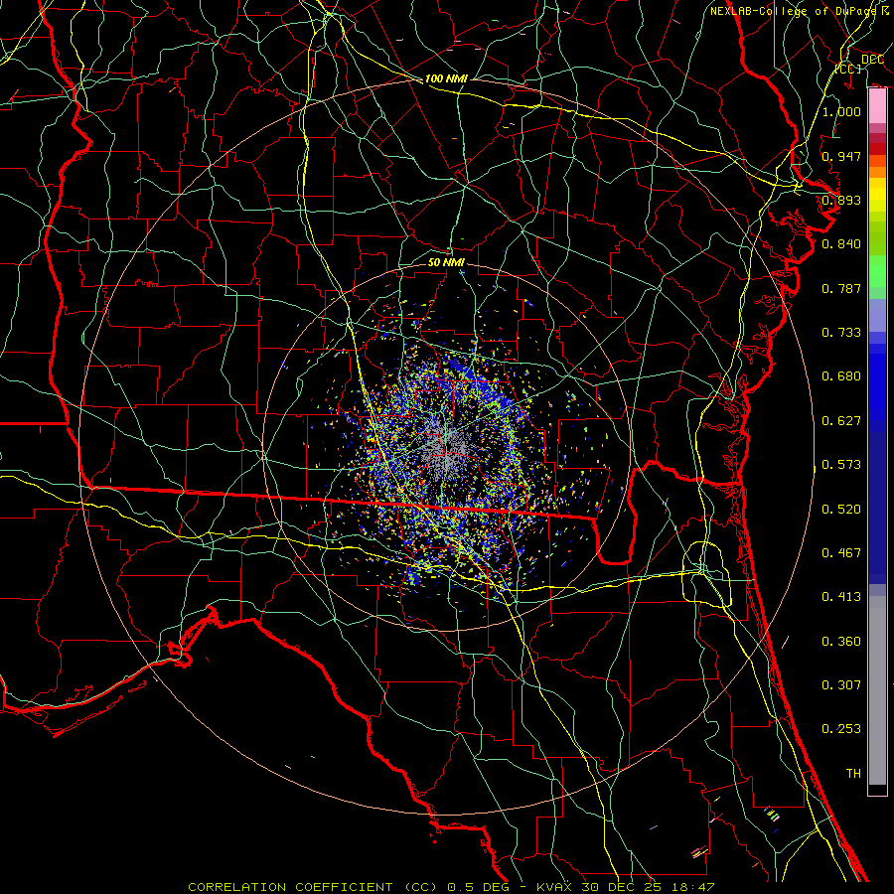This screenshot has height=894, width=894.
Task: Click the TH threshold legend label
Action: click(853, 774)
